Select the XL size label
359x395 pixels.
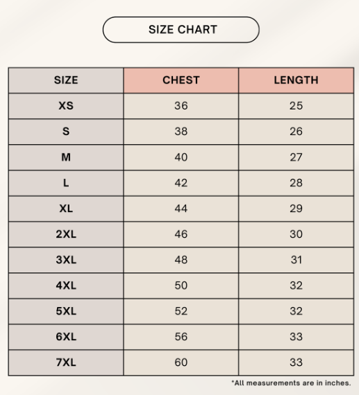point(66,209)
